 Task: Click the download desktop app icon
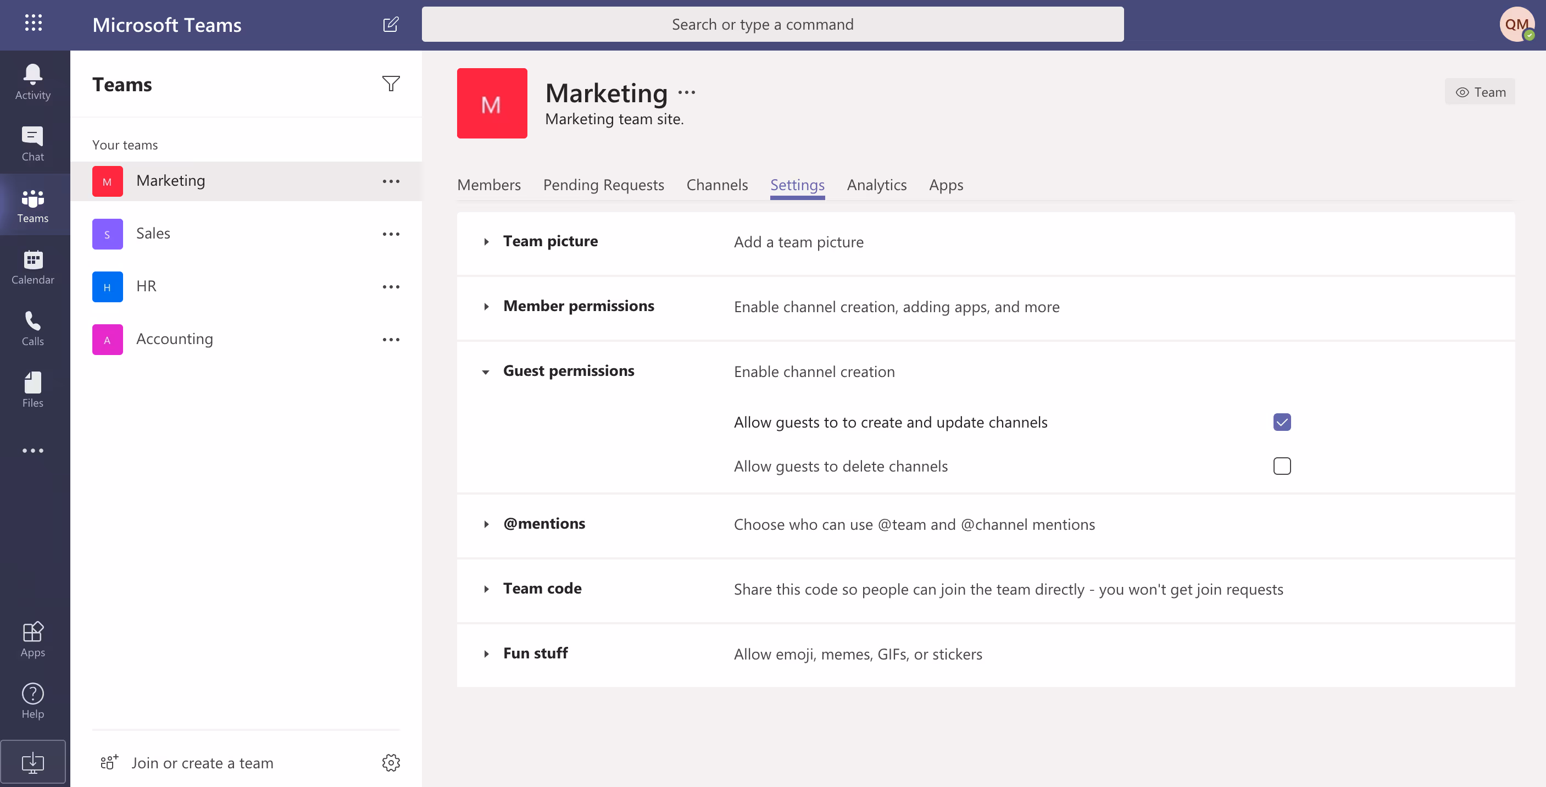pyautogui.click(x=32, y=762)
